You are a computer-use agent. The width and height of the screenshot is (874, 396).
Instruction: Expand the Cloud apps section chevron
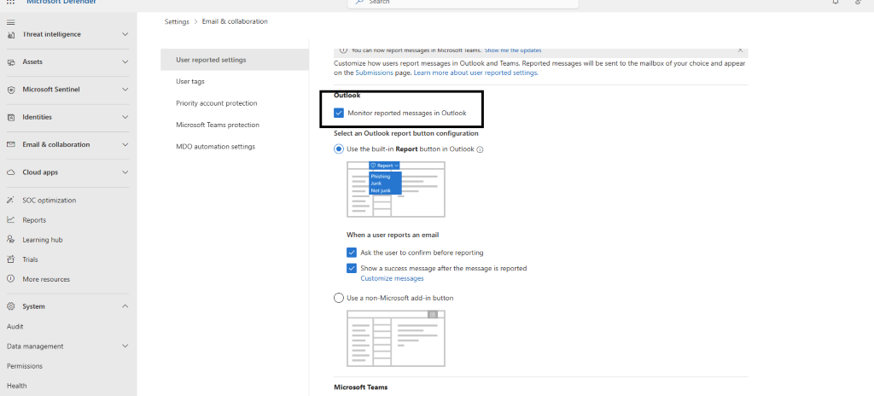coord(125,172)
